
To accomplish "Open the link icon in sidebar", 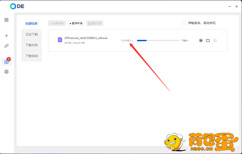I will [6, 46].
